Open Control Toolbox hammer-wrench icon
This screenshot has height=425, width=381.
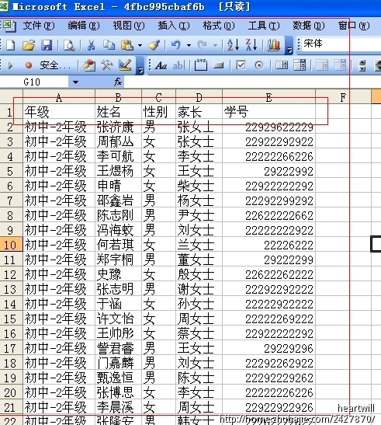(x=107, y=65)
